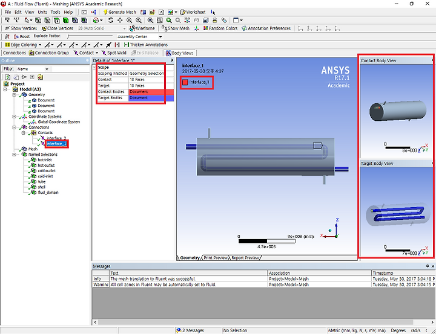Viewport: 436px width, 334px height.
Task: Switch to the Report Preview tab
Action: point(245,258)
